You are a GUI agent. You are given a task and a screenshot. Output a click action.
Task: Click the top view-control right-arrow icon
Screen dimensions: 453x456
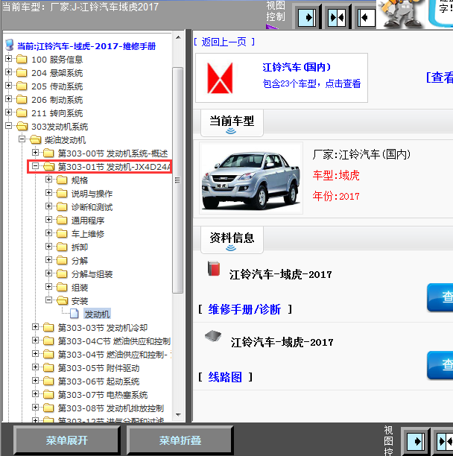(308, 18)
